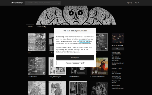The height and width of the screenshot is (95, 152).
Task: Open the log in link
Action: tap(137, 3)
